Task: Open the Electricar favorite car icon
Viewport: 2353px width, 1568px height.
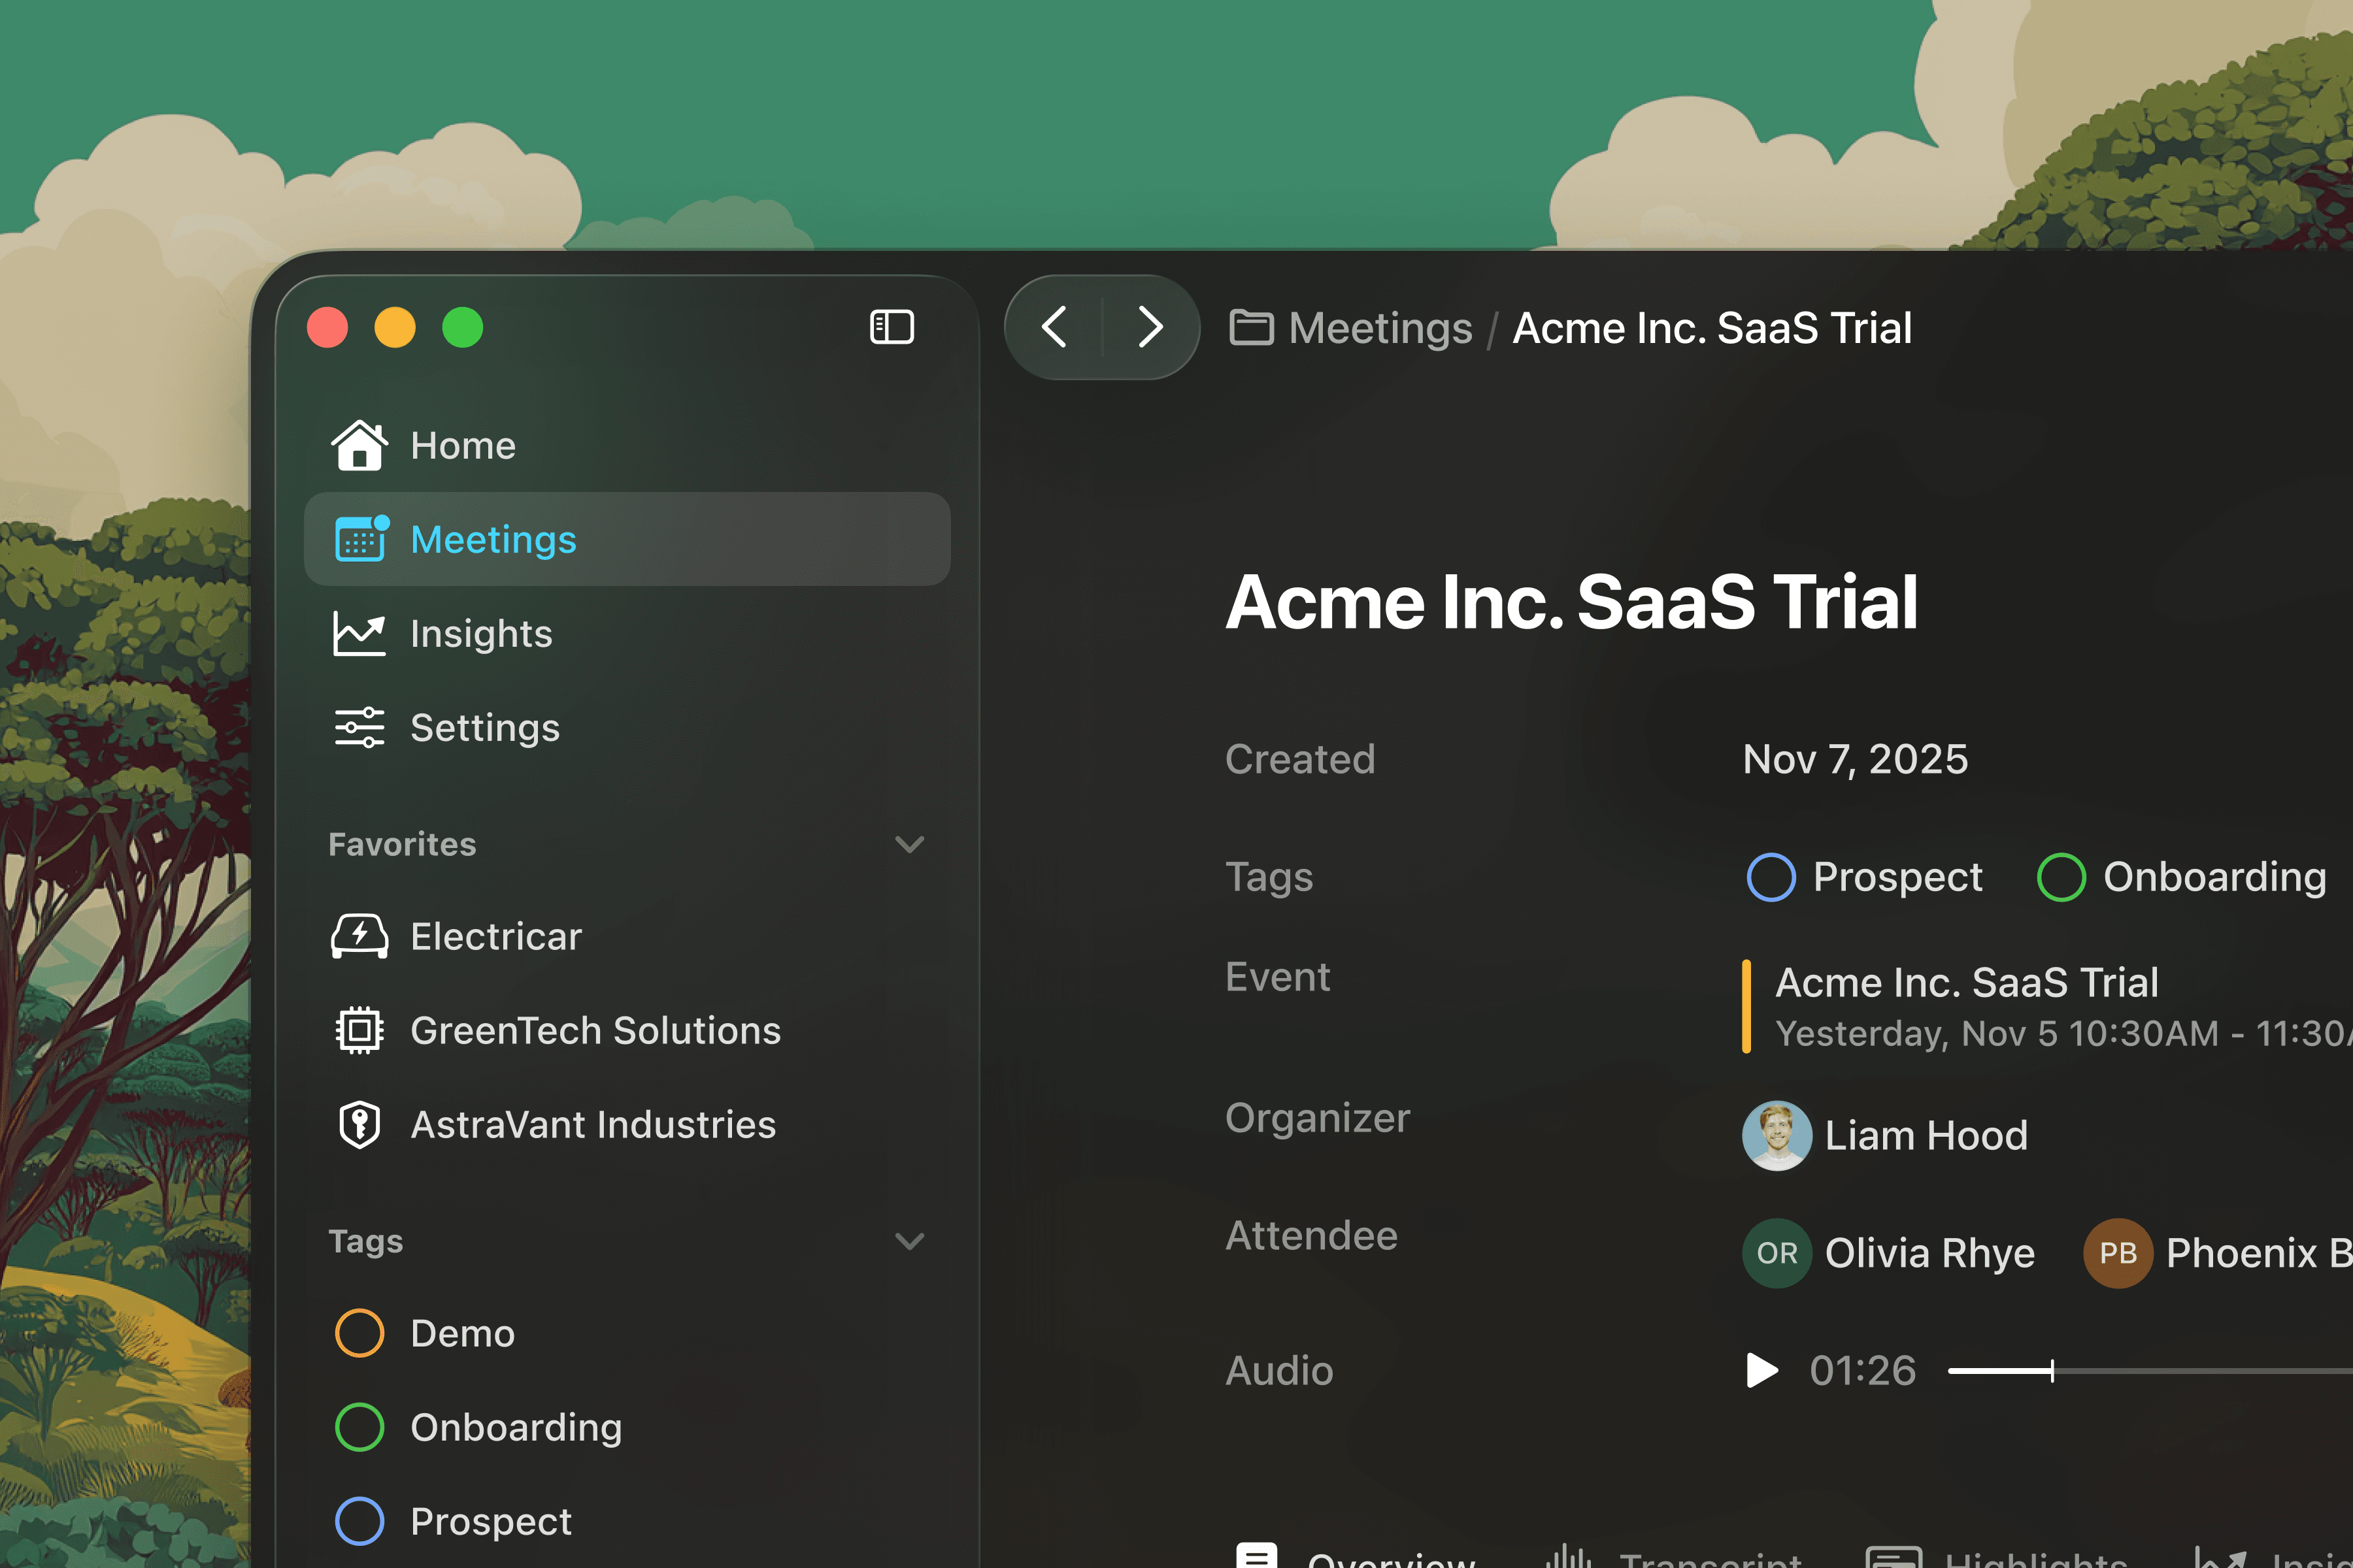Action: tap(359, 936)
